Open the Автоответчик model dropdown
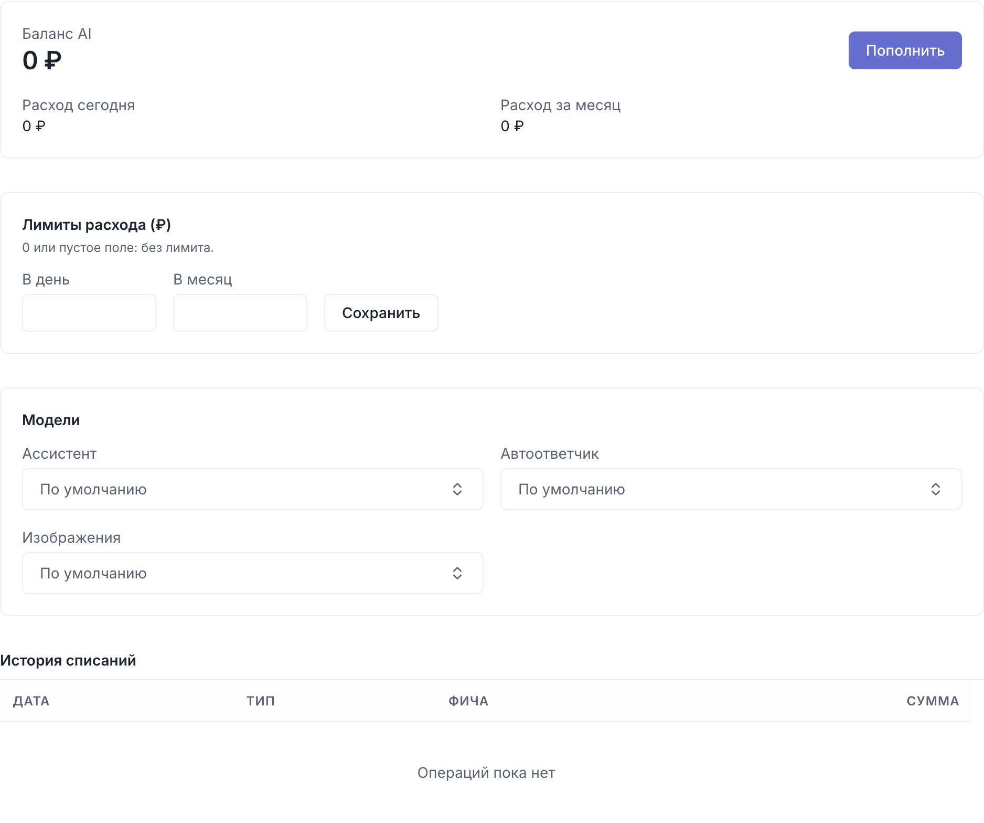 click(x=731, y=489)
